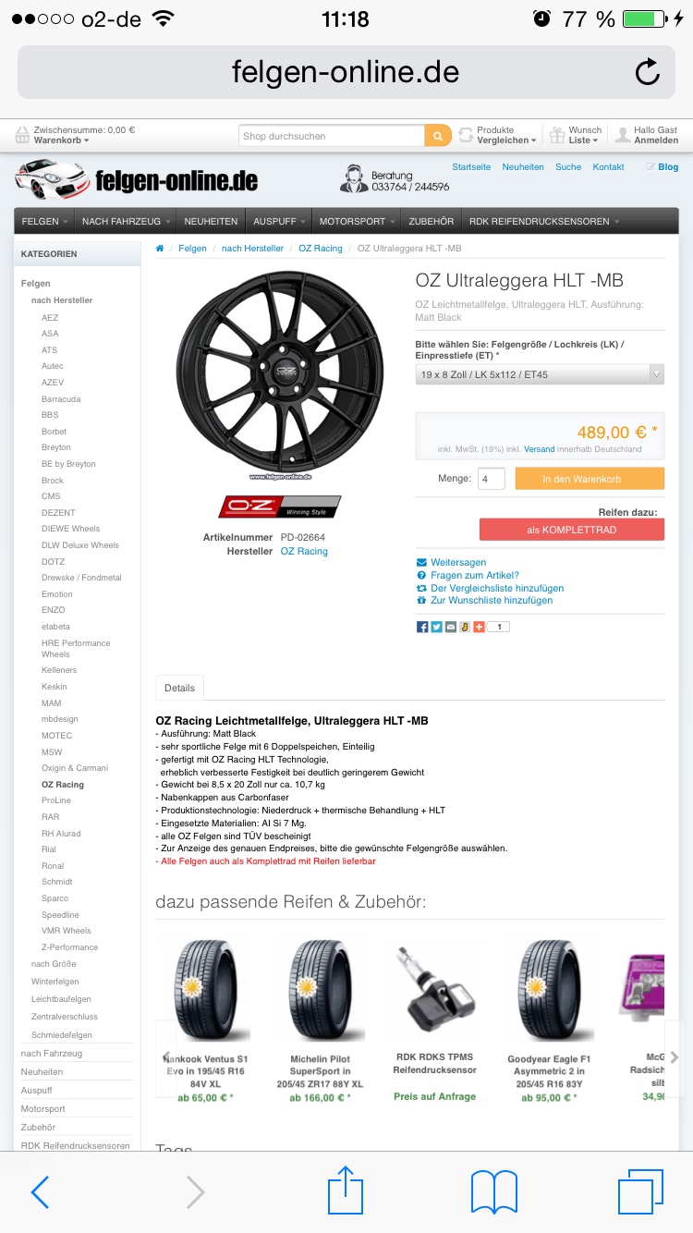Image resolution: width=693 pixels, height=1233 pixels.
Task: Click next arrow in tire carousel
Action: [x=675, y=1057]
